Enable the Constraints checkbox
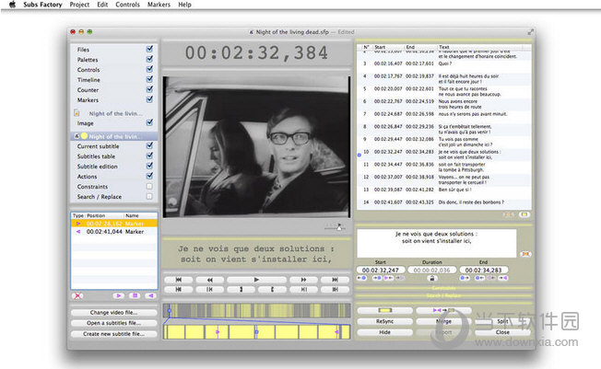 coord(149,186)
